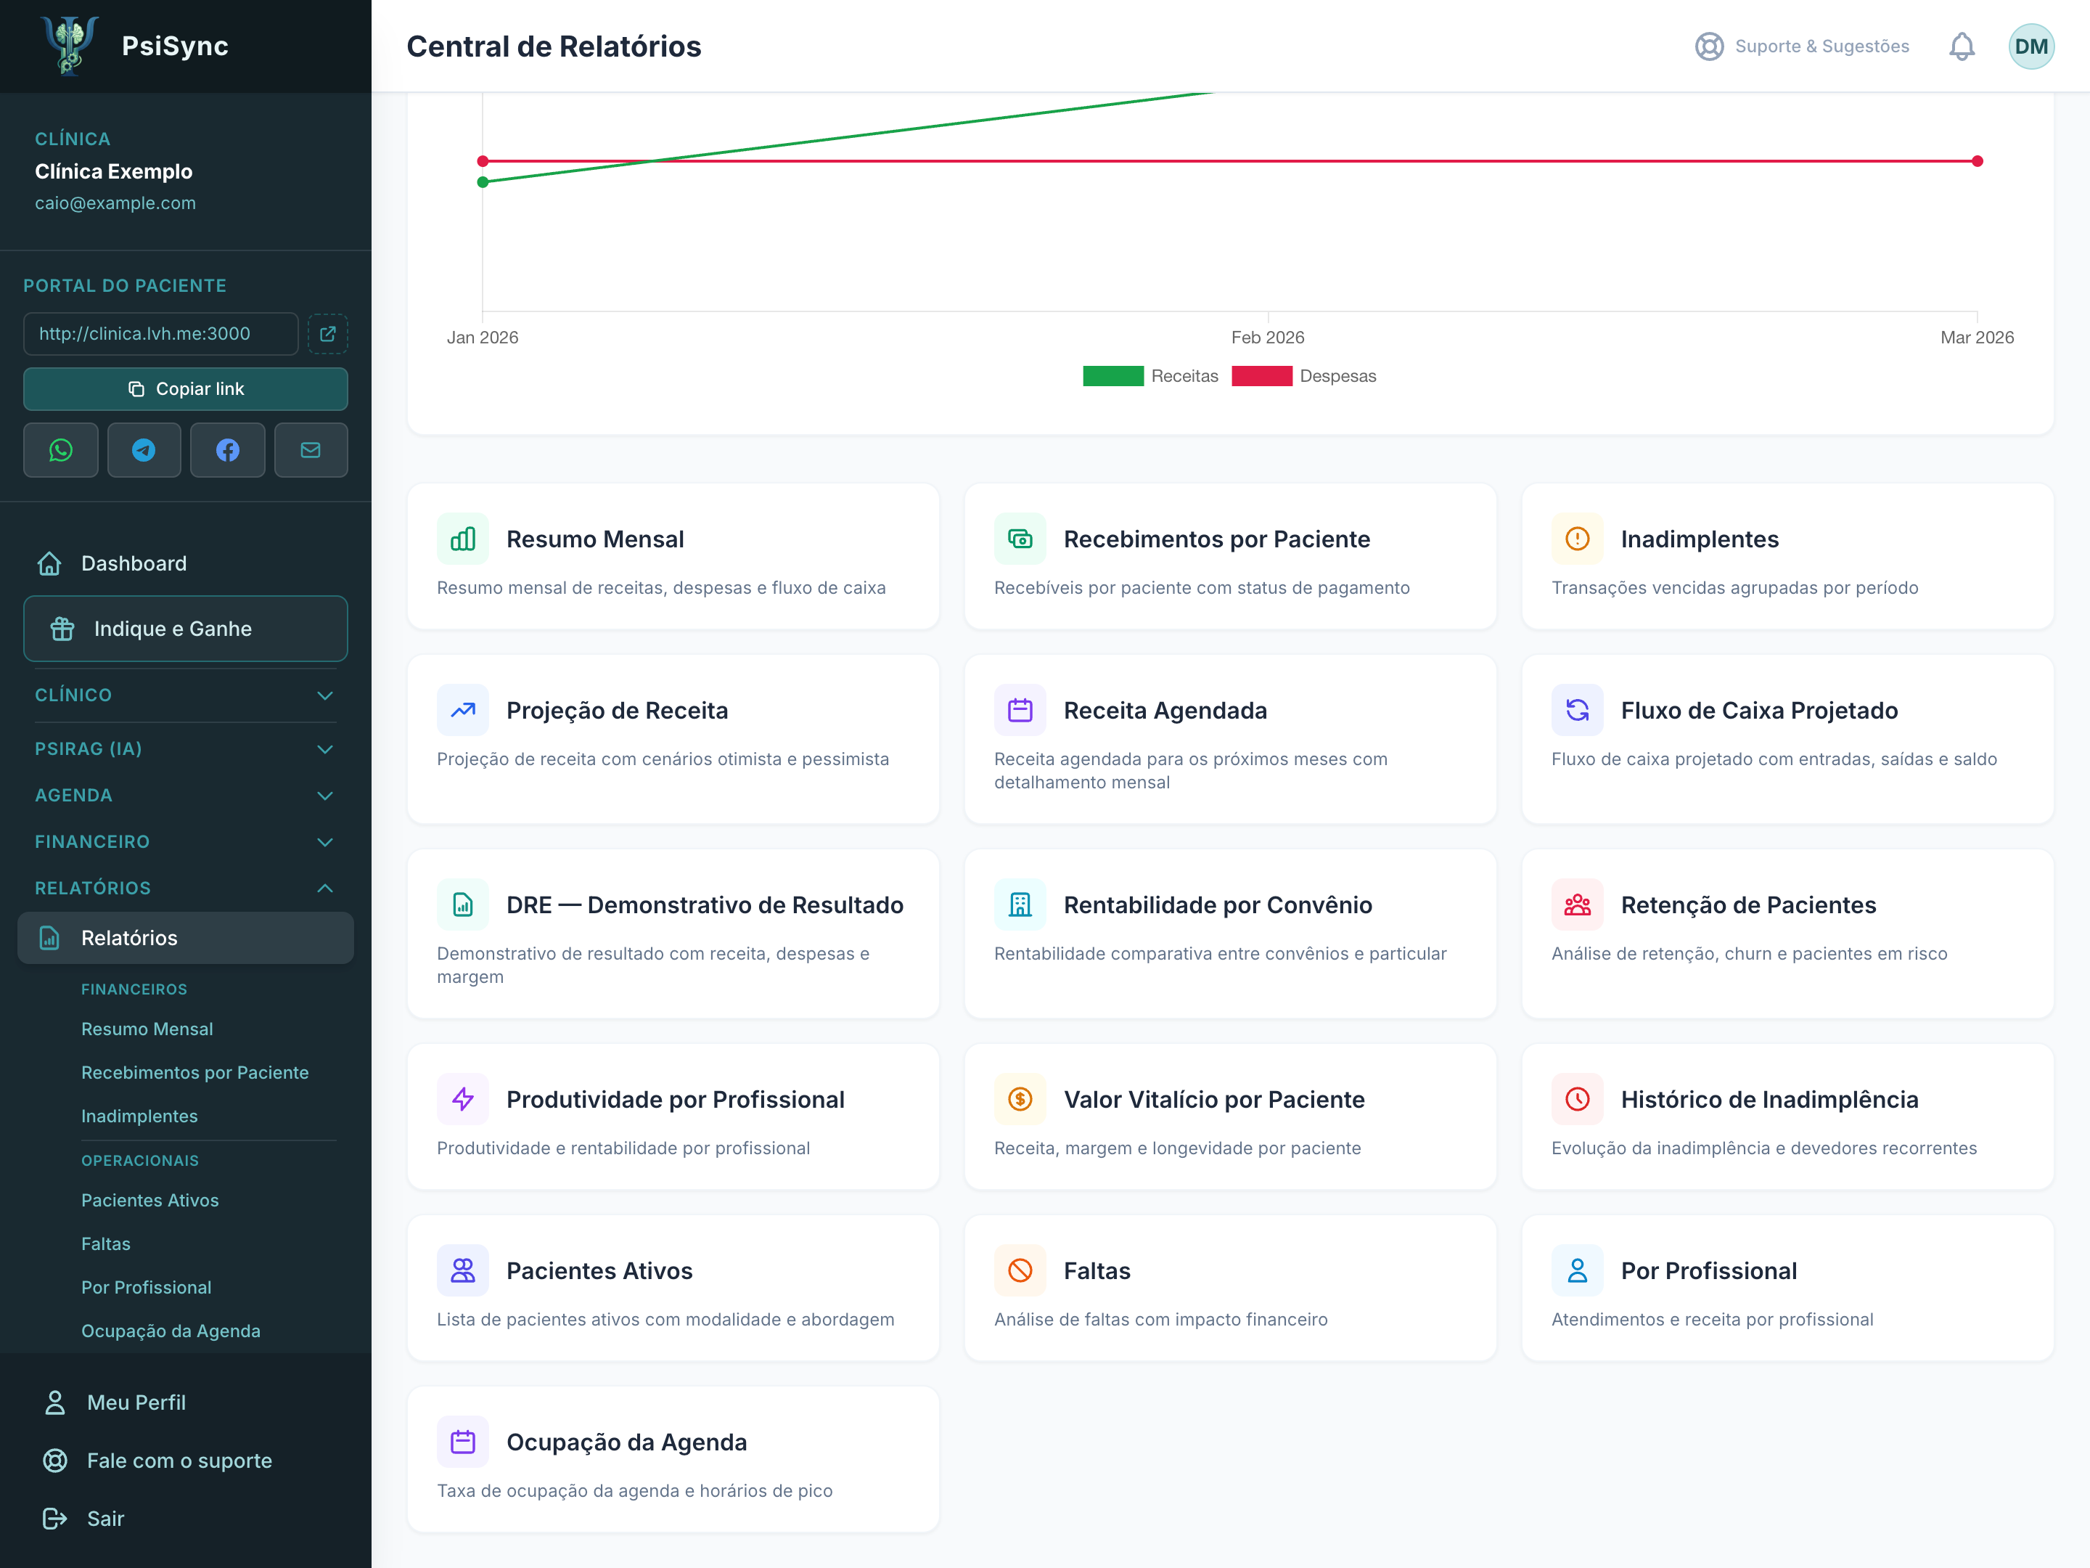Click the Copiar link button
The width and height of the screenshot is (2090, 1568).
(185, 388)
